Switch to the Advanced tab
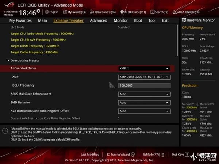Viewport: 219px width, 164px height. point(98,20)
